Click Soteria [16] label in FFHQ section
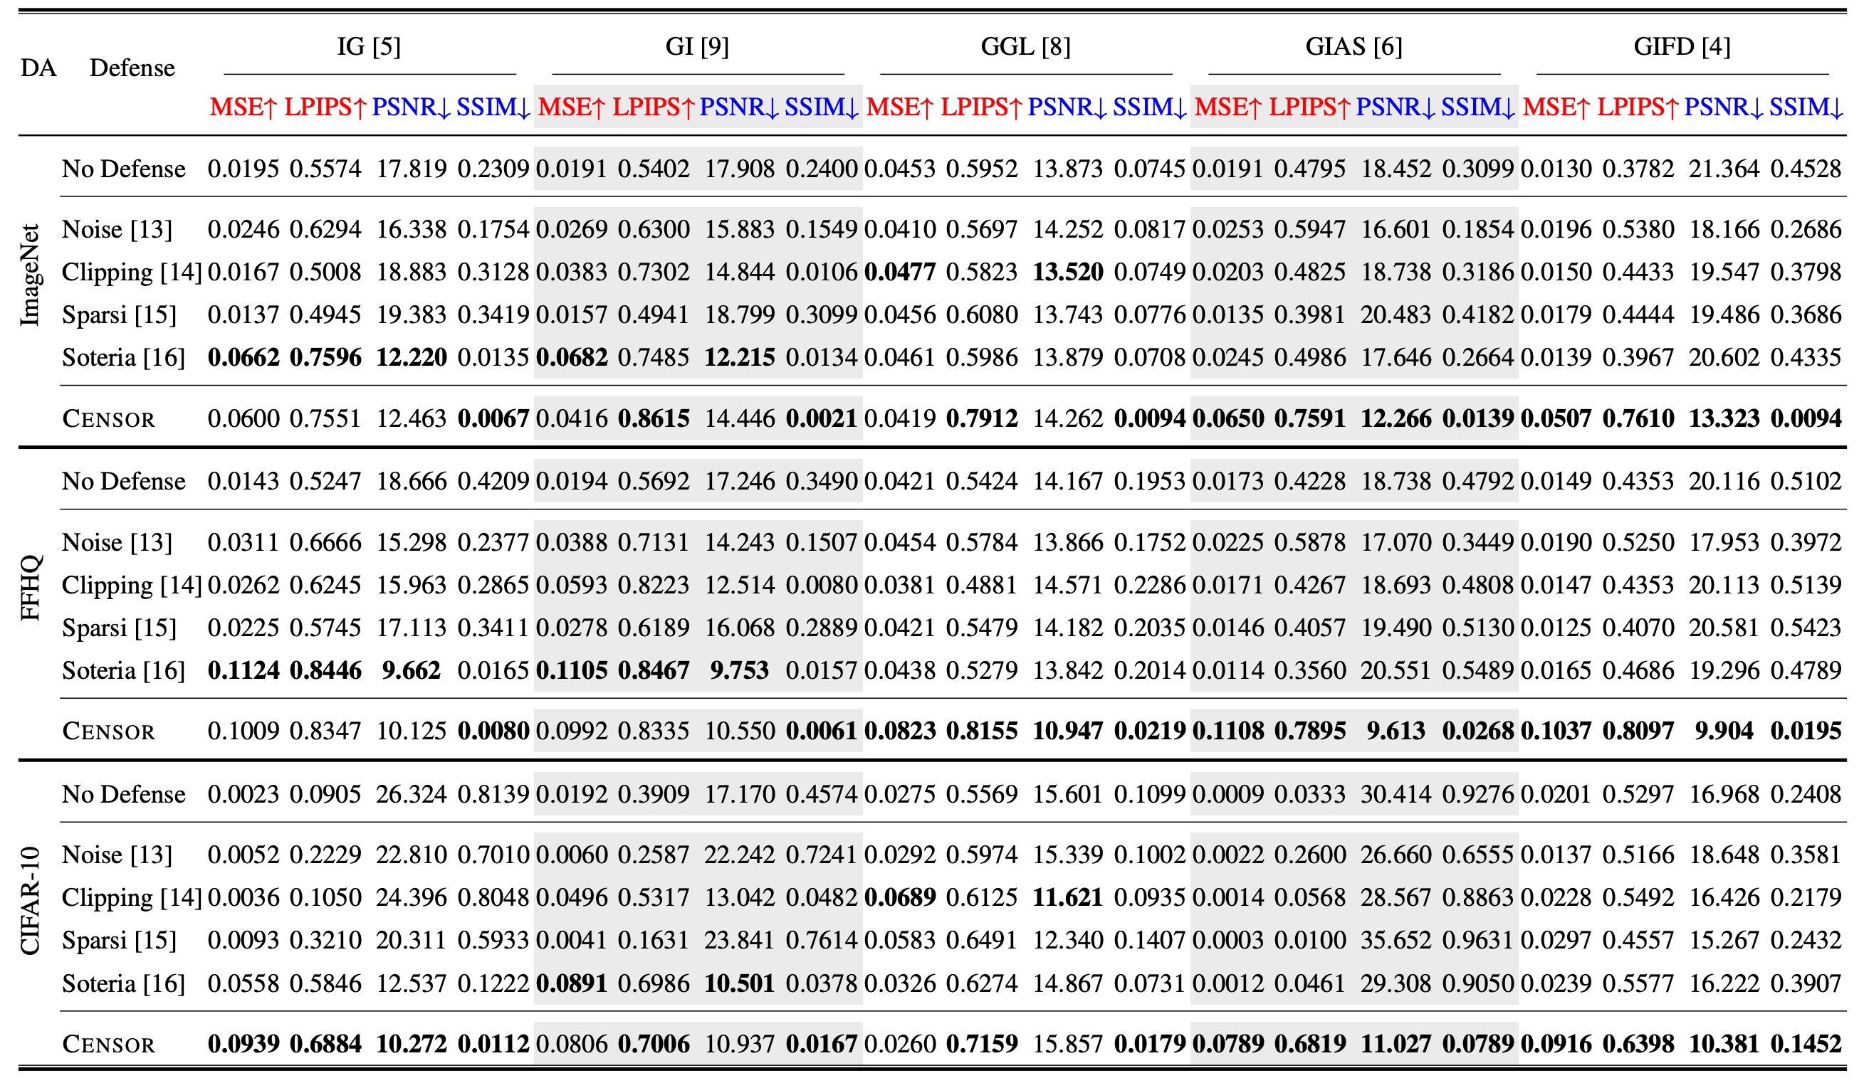 click(x=123, y=671)
